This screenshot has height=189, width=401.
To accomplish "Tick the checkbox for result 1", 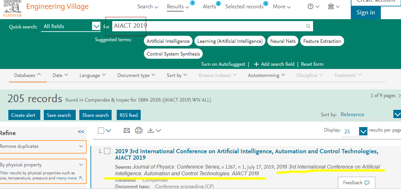I will [x=107, y=151].
